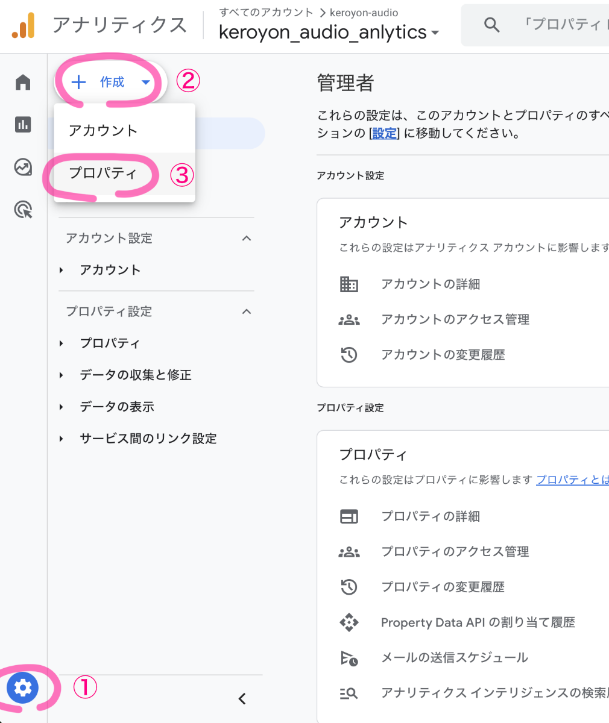This screenshot has height=723, width=609.
Task: Expand データの収集と修正 tree item
Action: pyautogui.click(x=135, y=375)
